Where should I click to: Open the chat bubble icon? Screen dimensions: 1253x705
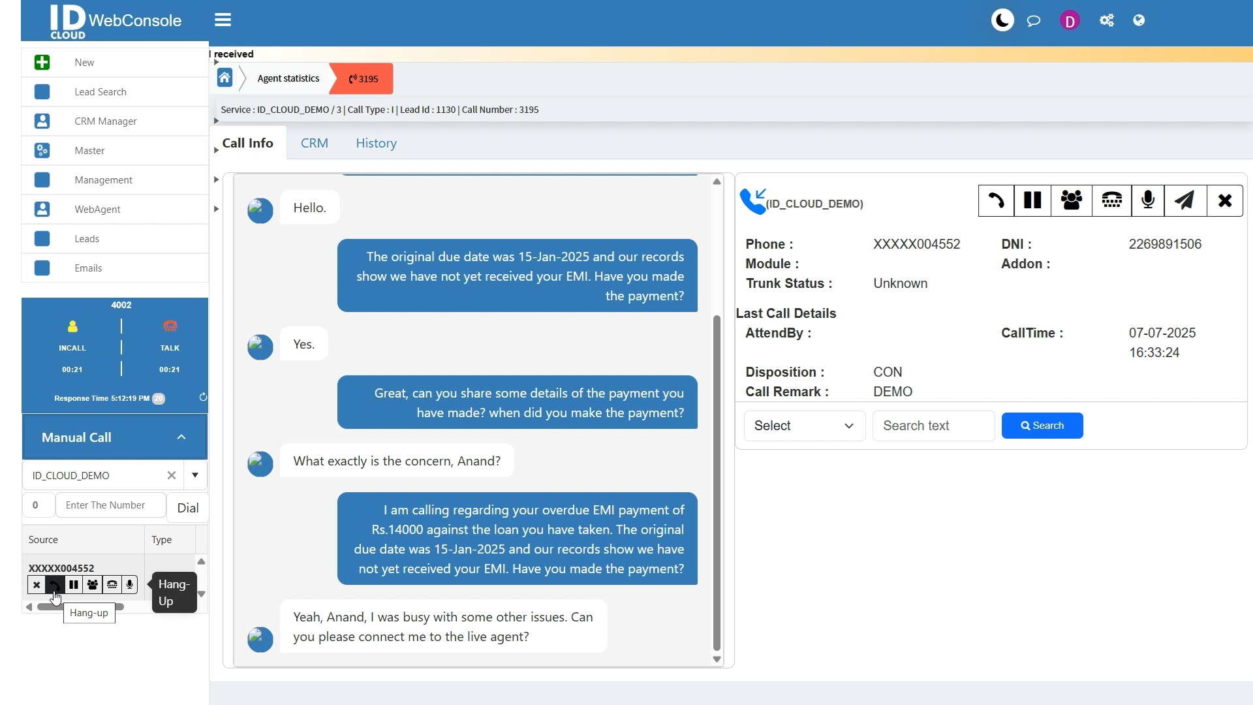(x=1034, y=20)
